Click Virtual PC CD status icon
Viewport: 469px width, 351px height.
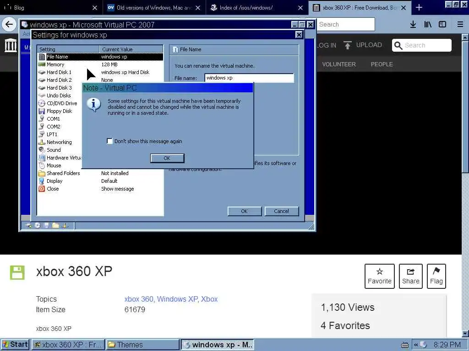pyautogui.click(x=38, y=226)
